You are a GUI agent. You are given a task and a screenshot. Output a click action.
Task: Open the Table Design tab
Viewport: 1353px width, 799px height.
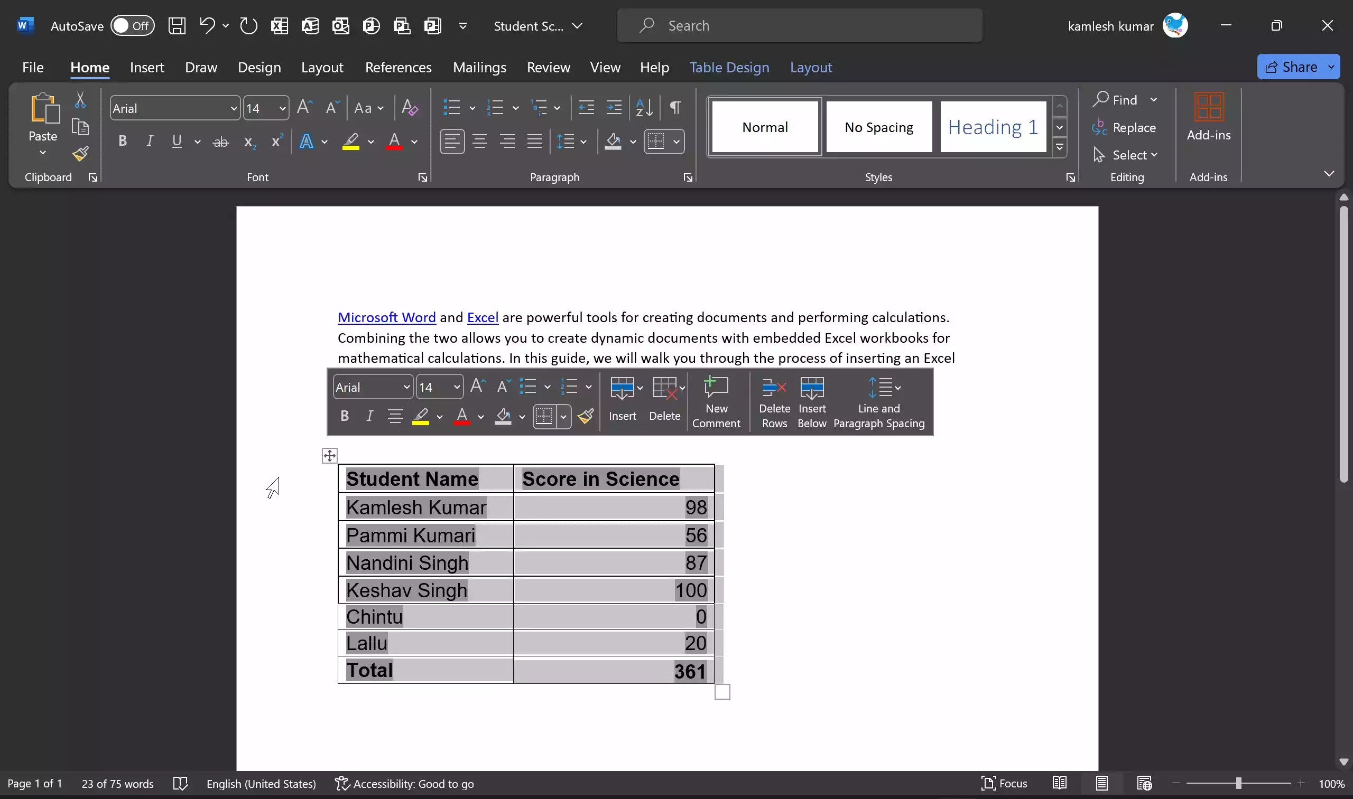(729, 67)
